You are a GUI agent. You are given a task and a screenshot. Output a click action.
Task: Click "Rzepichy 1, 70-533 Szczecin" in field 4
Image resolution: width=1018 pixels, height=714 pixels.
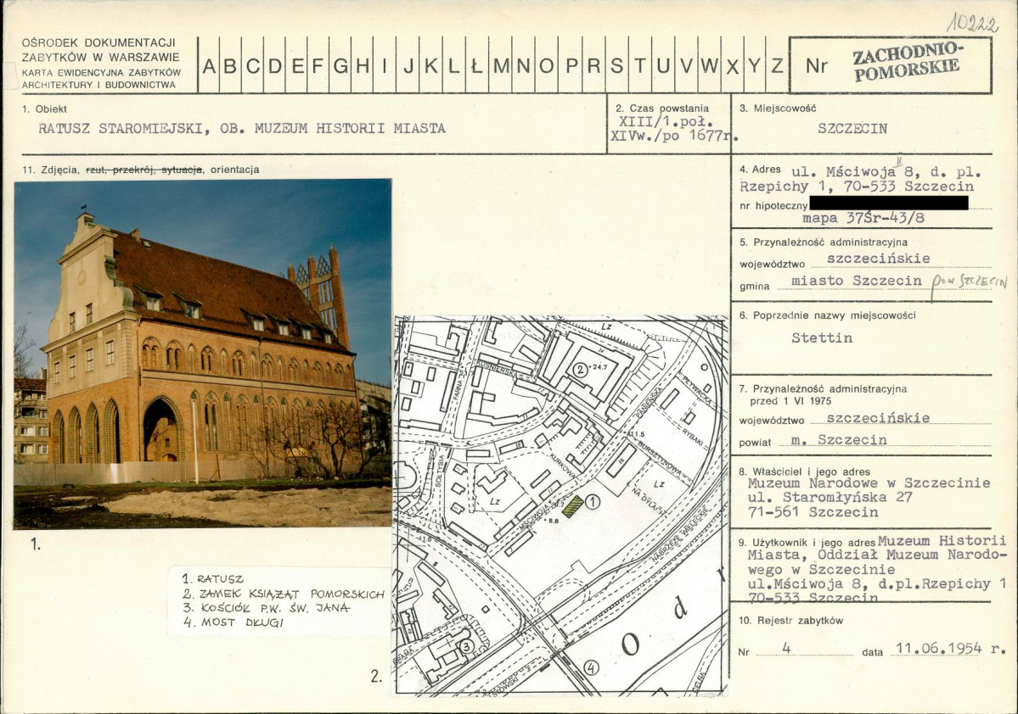[857, 187]
